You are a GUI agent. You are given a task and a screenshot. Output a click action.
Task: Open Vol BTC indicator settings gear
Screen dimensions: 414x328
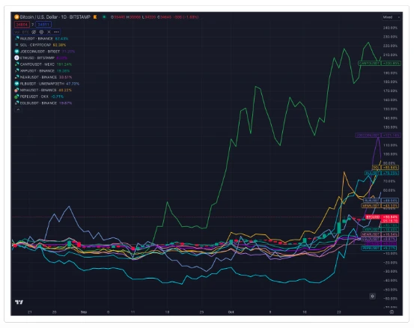41,32
